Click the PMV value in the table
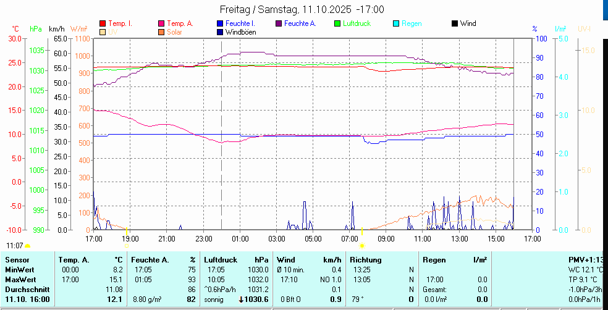 click(586, 260)
